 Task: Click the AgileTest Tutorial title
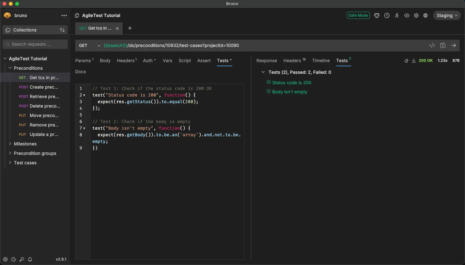coord(101,15)
